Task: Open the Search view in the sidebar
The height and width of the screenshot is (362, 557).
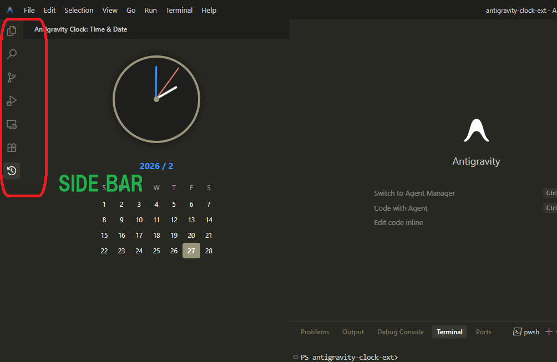Action: (11, 54)
